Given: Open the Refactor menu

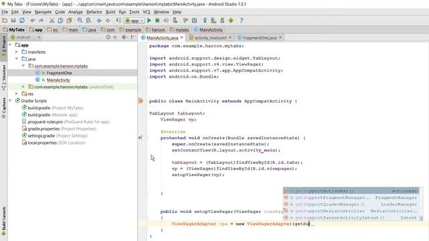Looking at the screenshot, I should pyautogui.click(x=94, y=12).
